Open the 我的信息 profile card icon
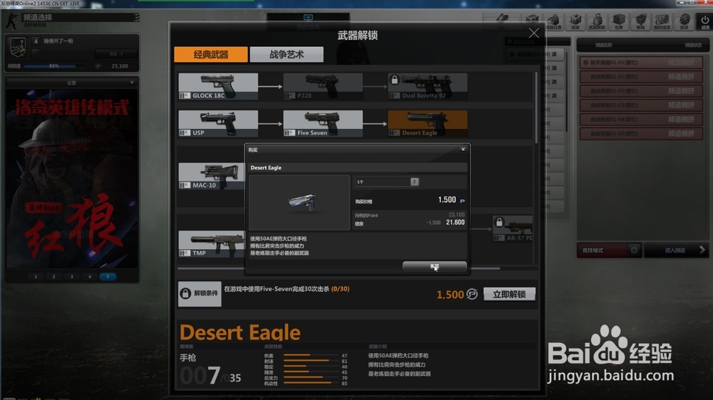This screenshot has height=400, width=713. [x=662, y=21]
